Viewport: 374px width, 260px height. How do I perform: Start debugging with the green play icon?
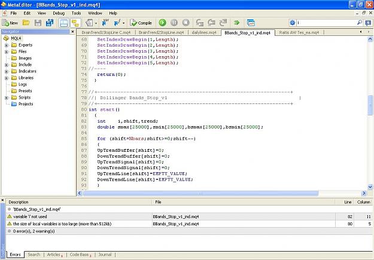[162, 23]
